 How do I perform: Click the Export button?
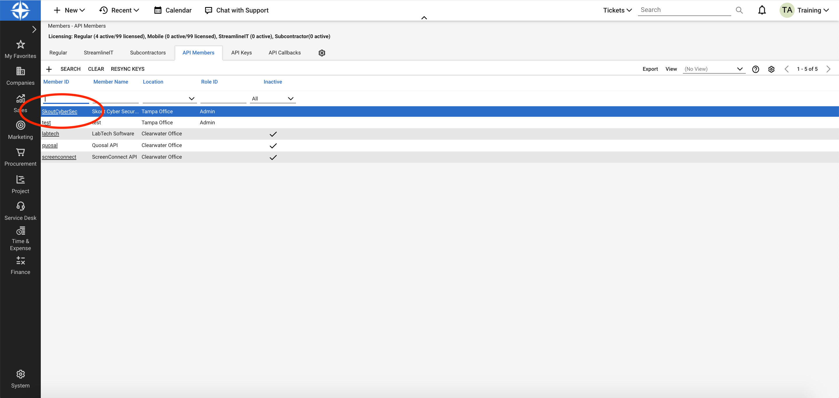[x=650, y=68]
